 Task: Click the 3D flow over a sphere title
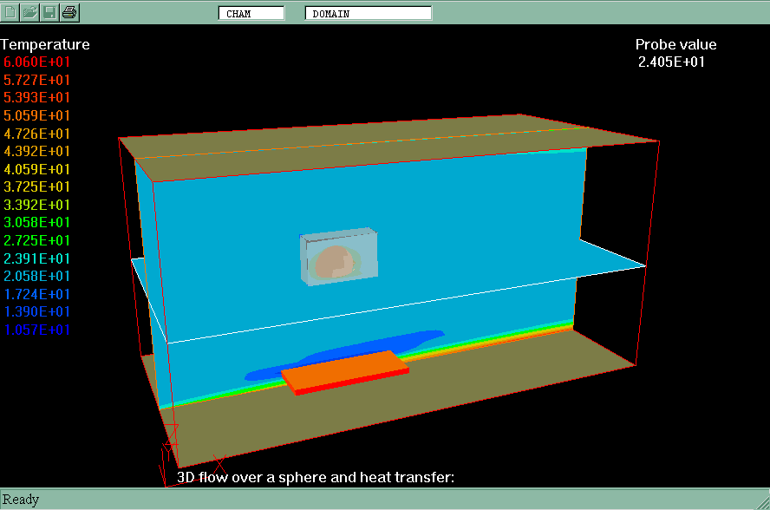click(x=316, y=477)
